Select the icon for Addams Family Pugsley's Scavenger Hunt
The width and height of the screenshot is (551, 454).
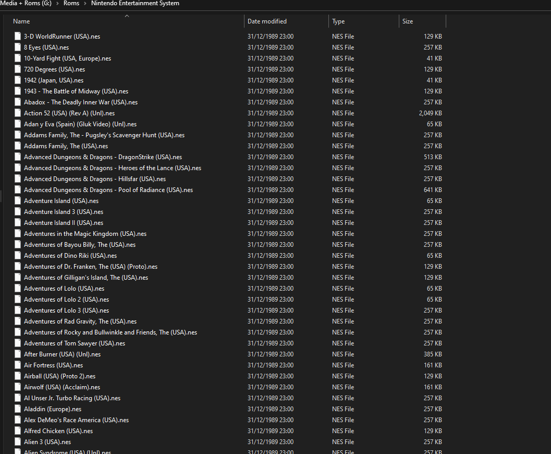click(18, 135)
